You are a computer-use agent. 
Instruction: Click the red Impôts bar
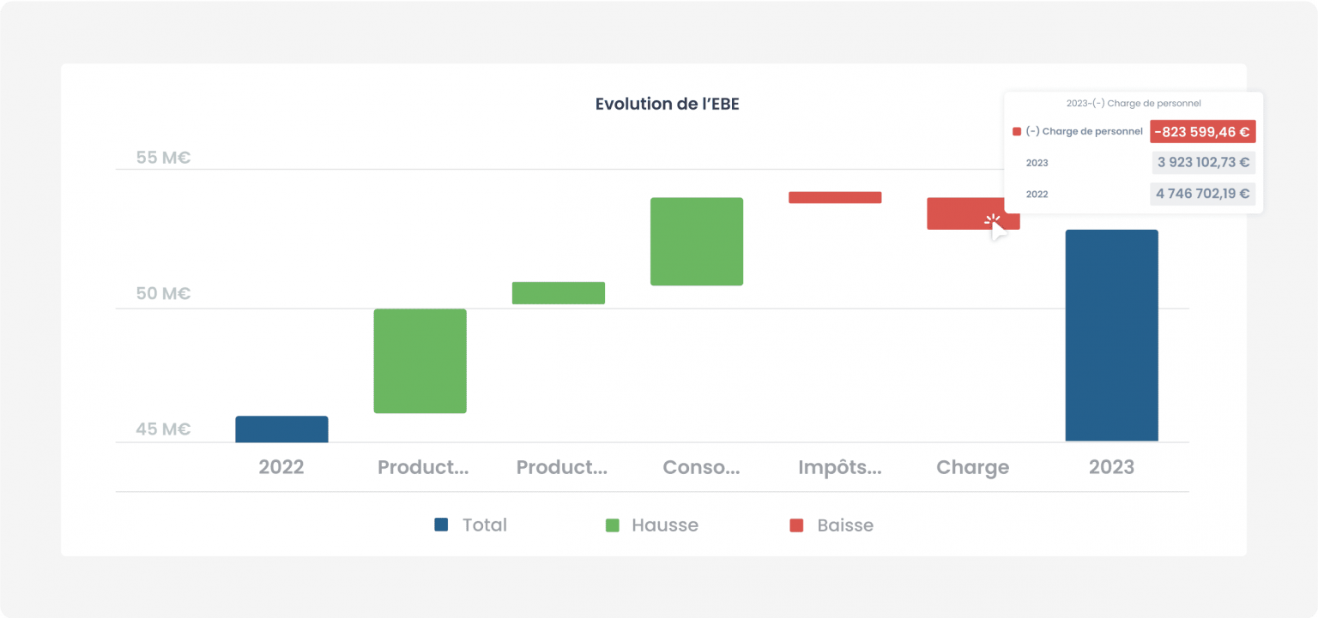[835, 197]
